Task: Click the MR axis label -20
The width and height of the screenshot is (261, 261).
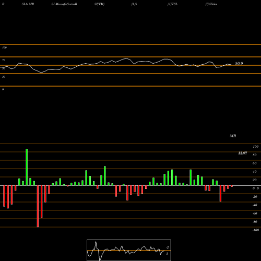Action: [255, 197]
